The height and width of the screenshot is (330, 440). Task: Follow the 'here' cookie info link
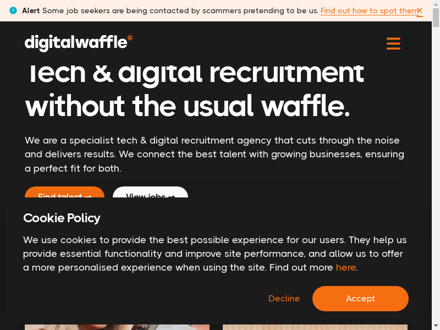tap(346, 268)
